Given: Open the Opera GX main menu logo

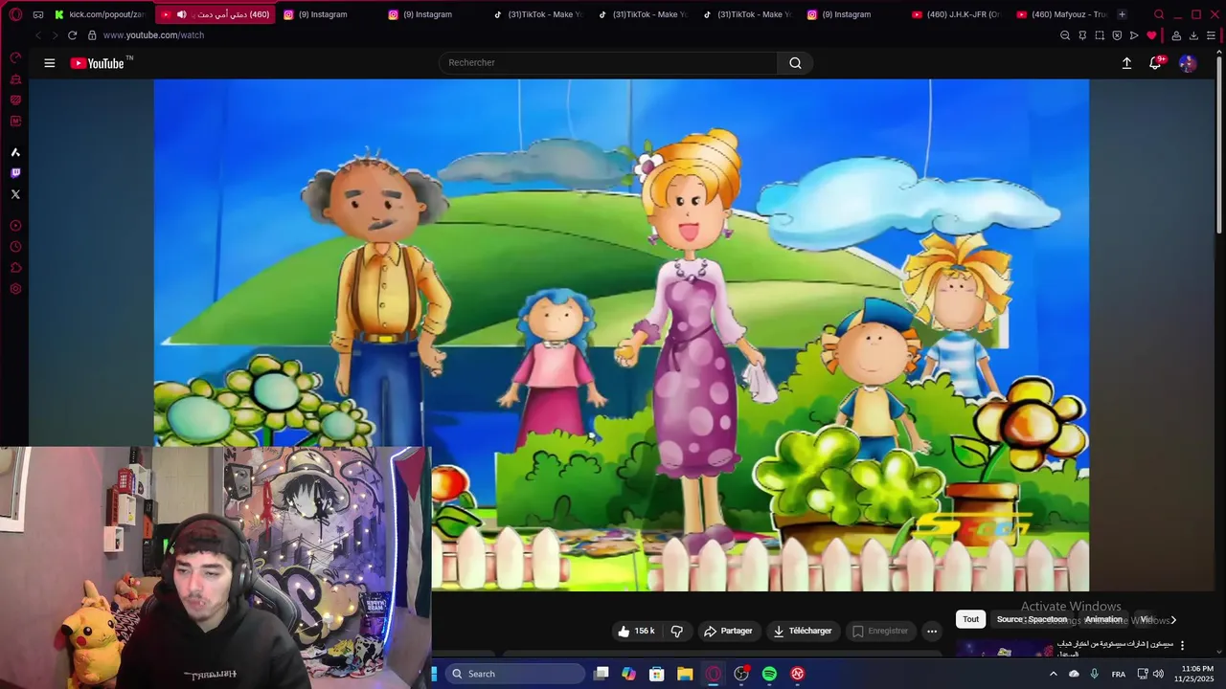Looking at the screenshot, I should (15, 14).
